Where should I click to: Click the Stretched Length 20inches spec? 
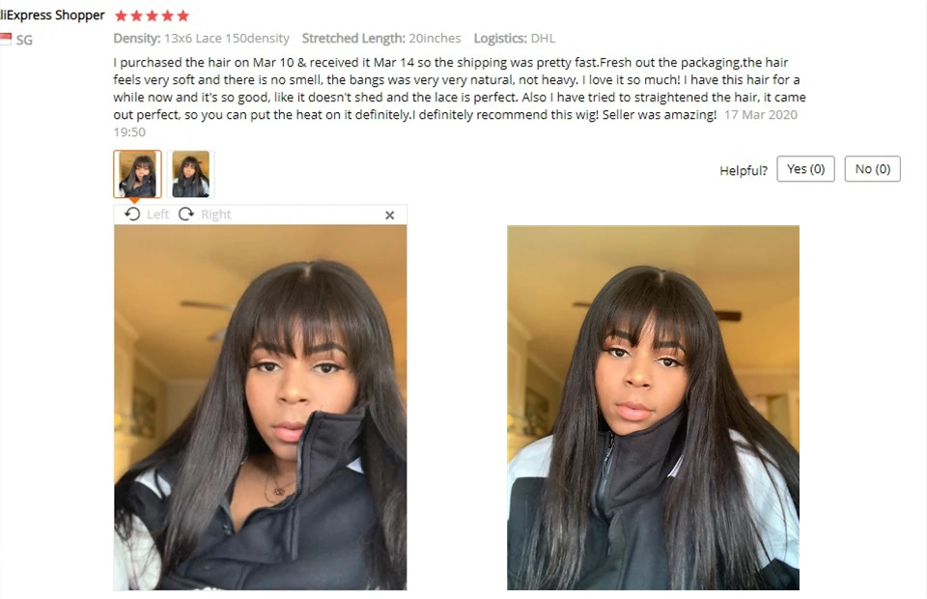click(x=381, y=39)
